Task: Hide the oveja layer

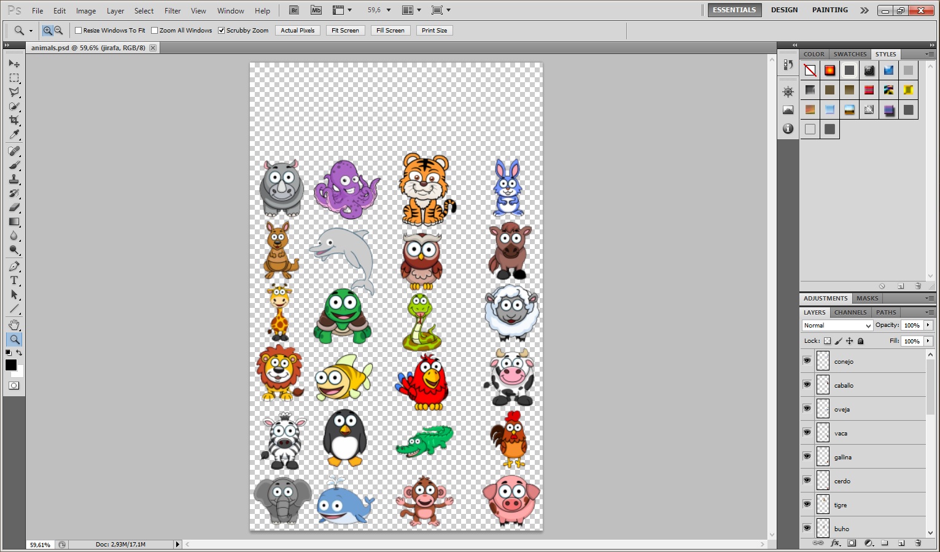Action: (807, 408)
